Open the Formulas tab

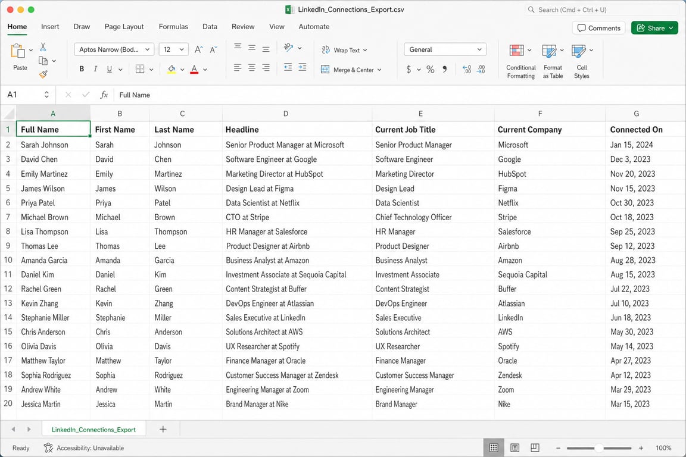tap(173, 27)
